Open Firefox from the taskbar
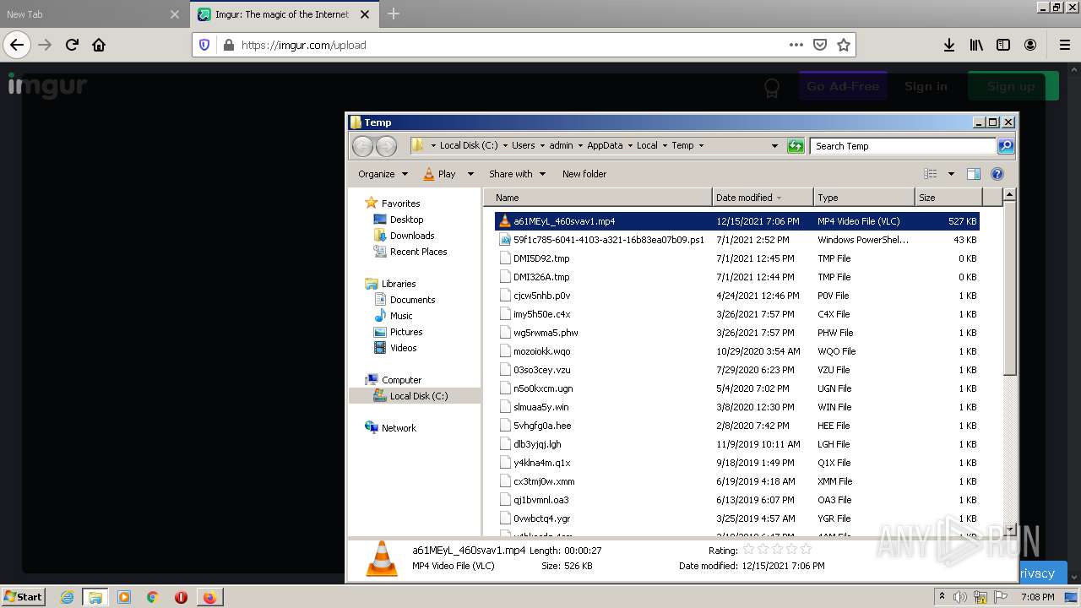 [209, 597]
